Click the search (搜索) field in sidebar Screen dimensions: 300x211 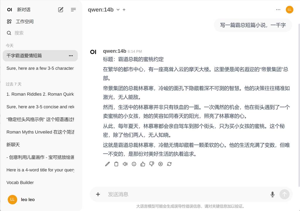click(41, 33)
